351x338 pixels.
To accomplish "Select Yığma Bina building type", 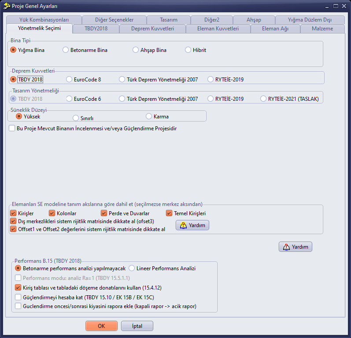I will 27,50.
